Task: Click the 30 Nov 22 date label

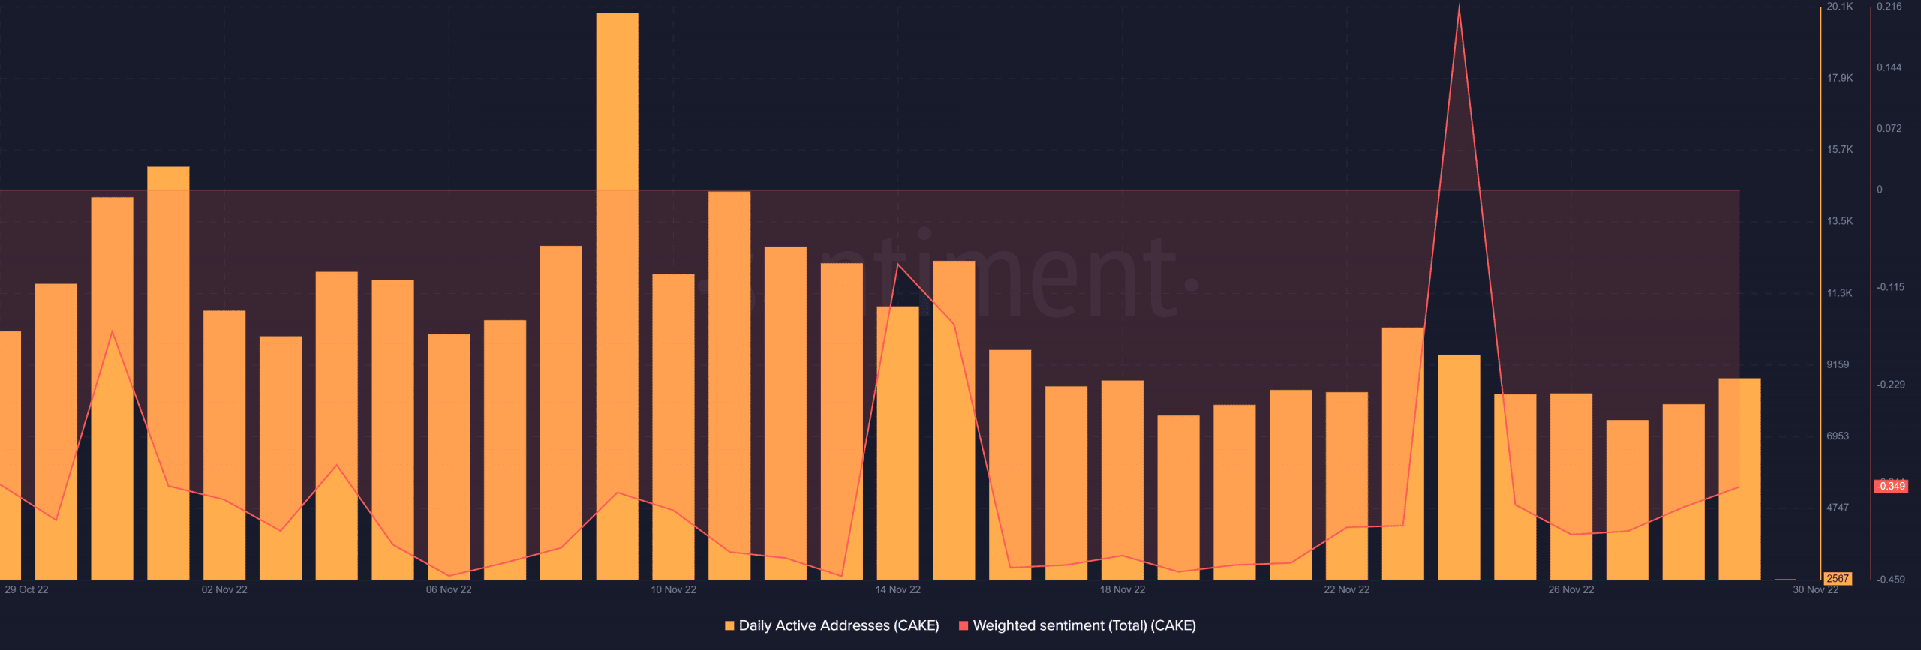Action: [x=1816, y=589]
